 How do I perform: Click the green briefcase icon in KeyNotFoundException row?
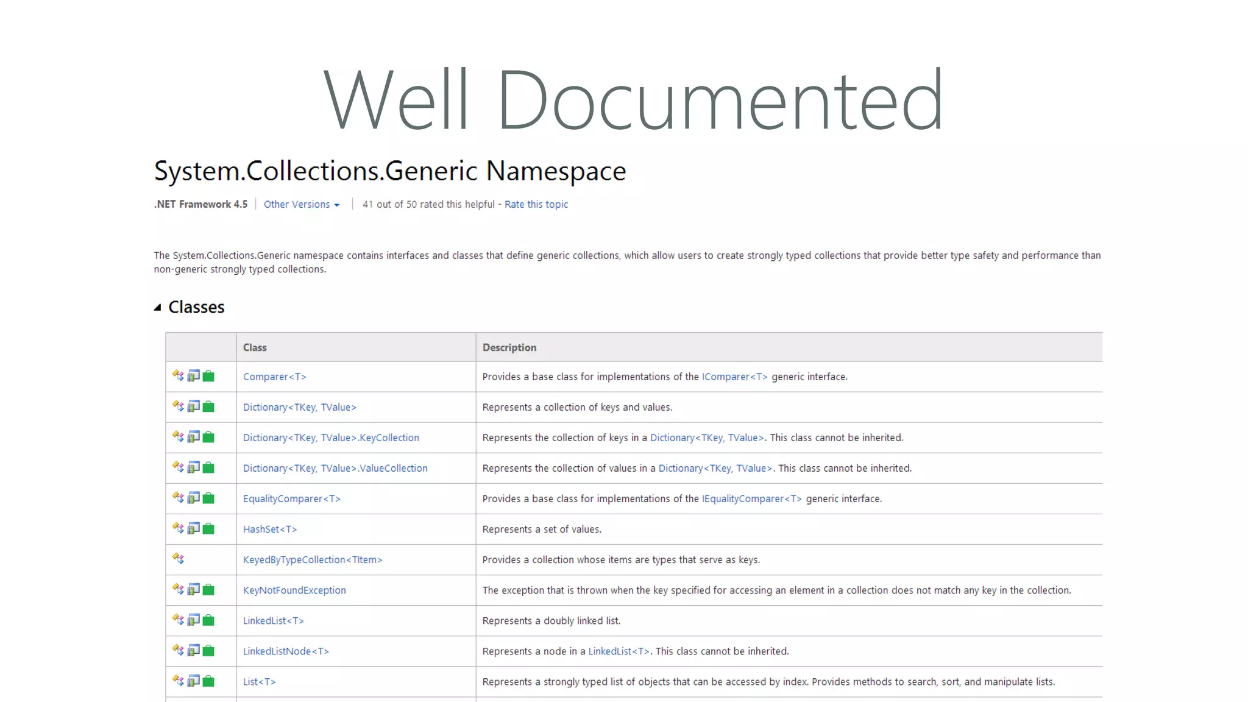pyautogui.click(x=208, y=590)
